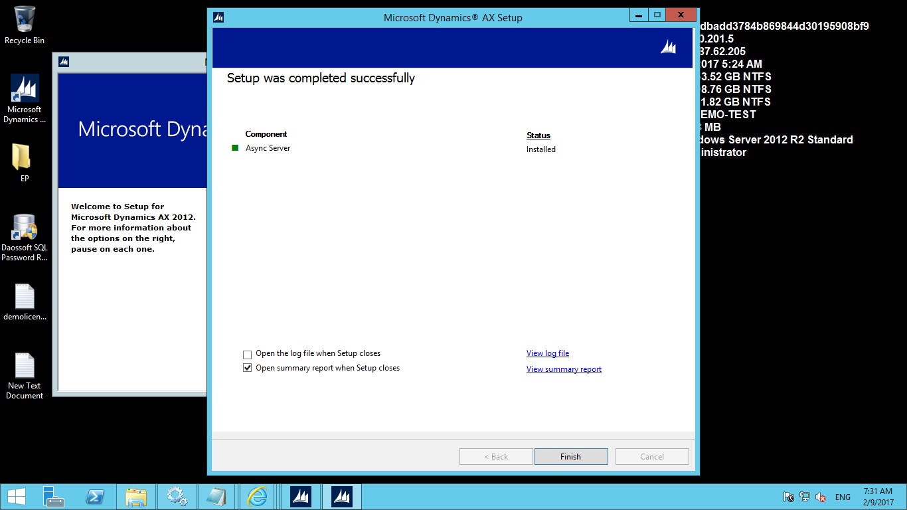Image resolution: width=907 pixels, height=510 pixels.
Task: Click the disabled Back button
Action: click(x=496, y=457)
